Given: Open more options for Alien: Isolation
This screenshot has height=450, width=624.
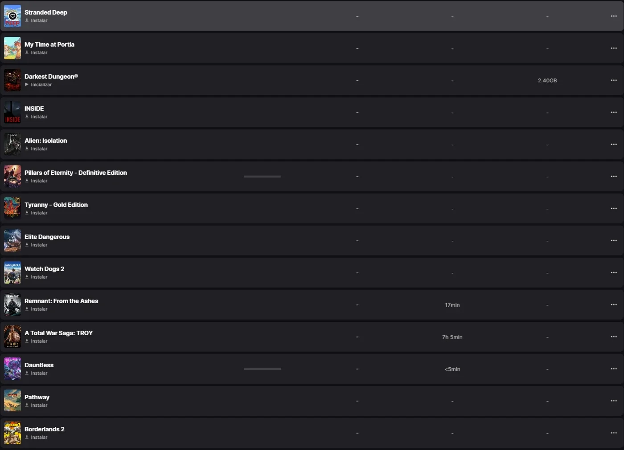Looking at the screenshot, I should (614, 144).
